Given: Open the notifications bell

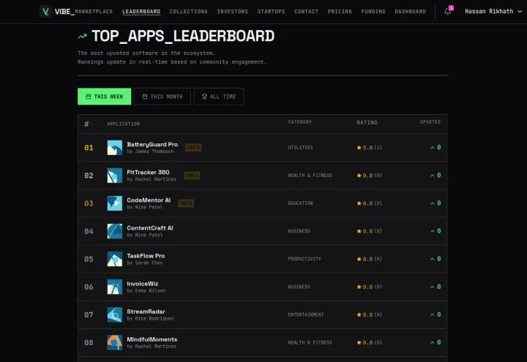Looking at the screenshot, I should 448,11.
